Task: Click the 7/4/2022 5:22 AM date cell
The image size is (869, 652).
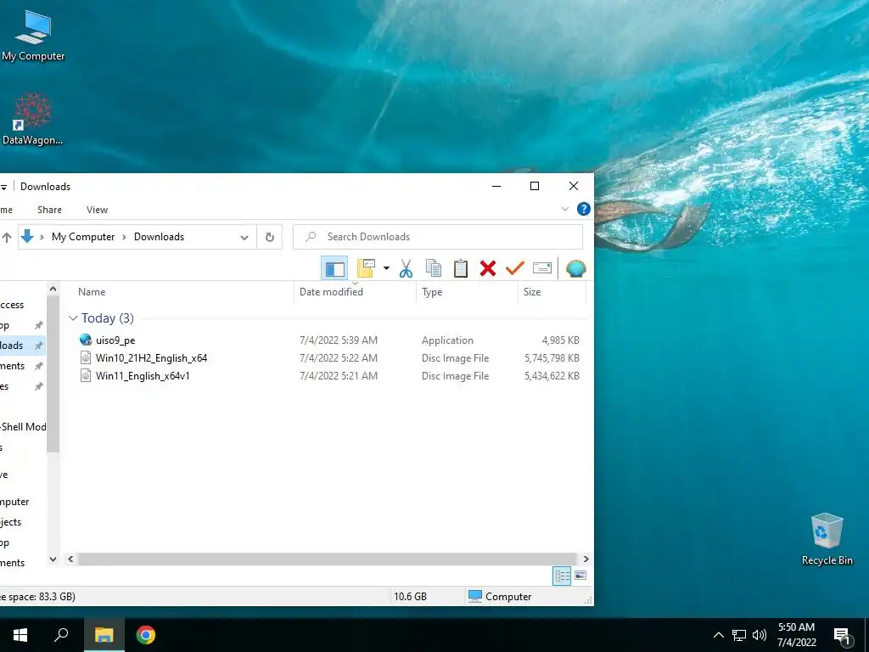Action: click(x=338, y=358)
